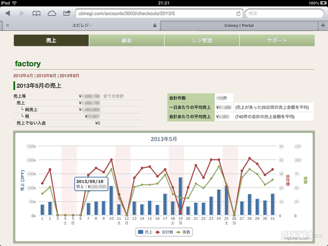Click the 全ての合計 note text
The height and width of the screenshot is (246, 328).
coord(113,96)
